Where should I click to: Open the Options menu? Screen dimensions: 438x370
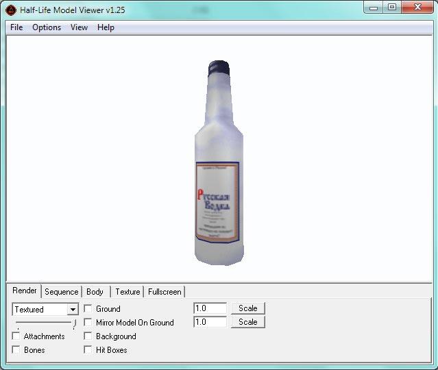point(47,27)
